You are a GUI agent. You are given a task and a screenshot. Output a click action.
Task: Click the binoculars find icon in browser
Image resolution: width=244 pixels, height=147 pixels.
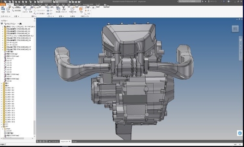20,24
